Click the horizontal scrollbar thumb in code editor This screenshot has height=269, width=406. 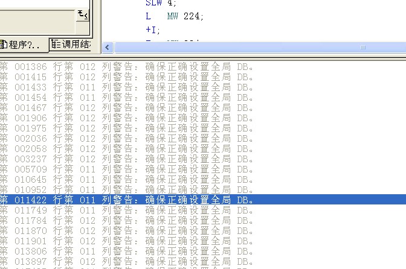260,48
